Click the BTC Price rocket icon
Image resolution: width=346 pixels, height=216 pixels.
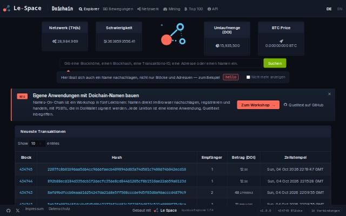click(x=281, y=41)
